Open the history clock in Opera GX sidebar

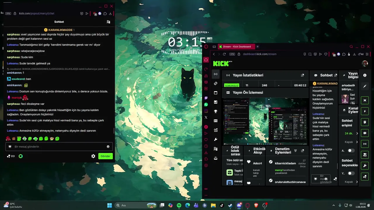coord(206,146)
